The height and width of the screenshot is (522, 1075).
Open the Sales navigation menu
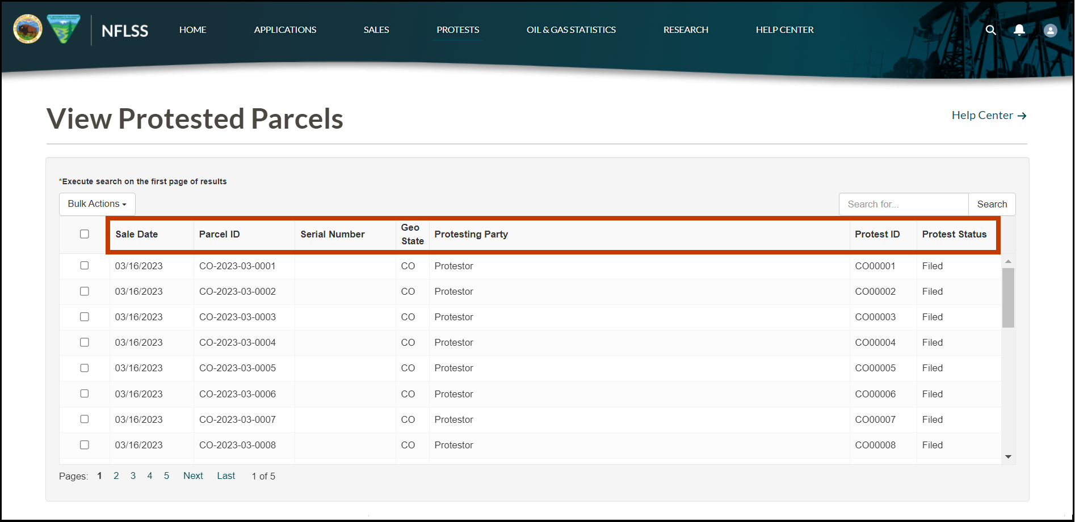pyautogui.click(x=376, y=30)
